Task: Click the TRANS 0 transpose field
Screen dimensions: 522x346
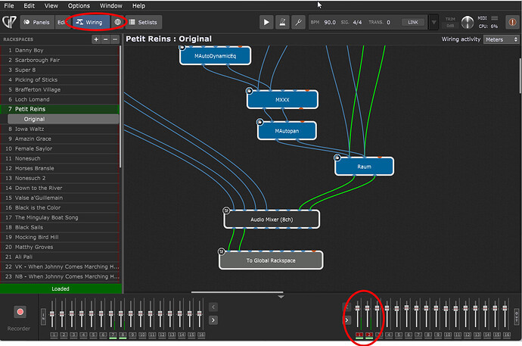Action: pos(388,22)
